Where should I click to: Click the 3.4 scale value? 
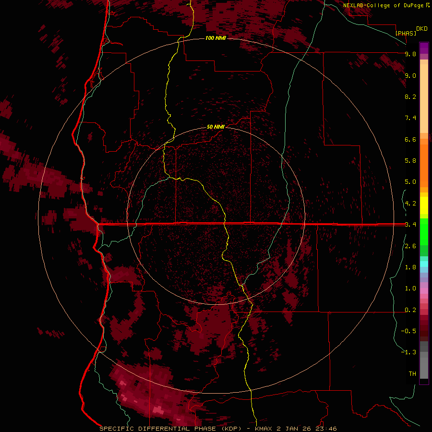point(410,224)
